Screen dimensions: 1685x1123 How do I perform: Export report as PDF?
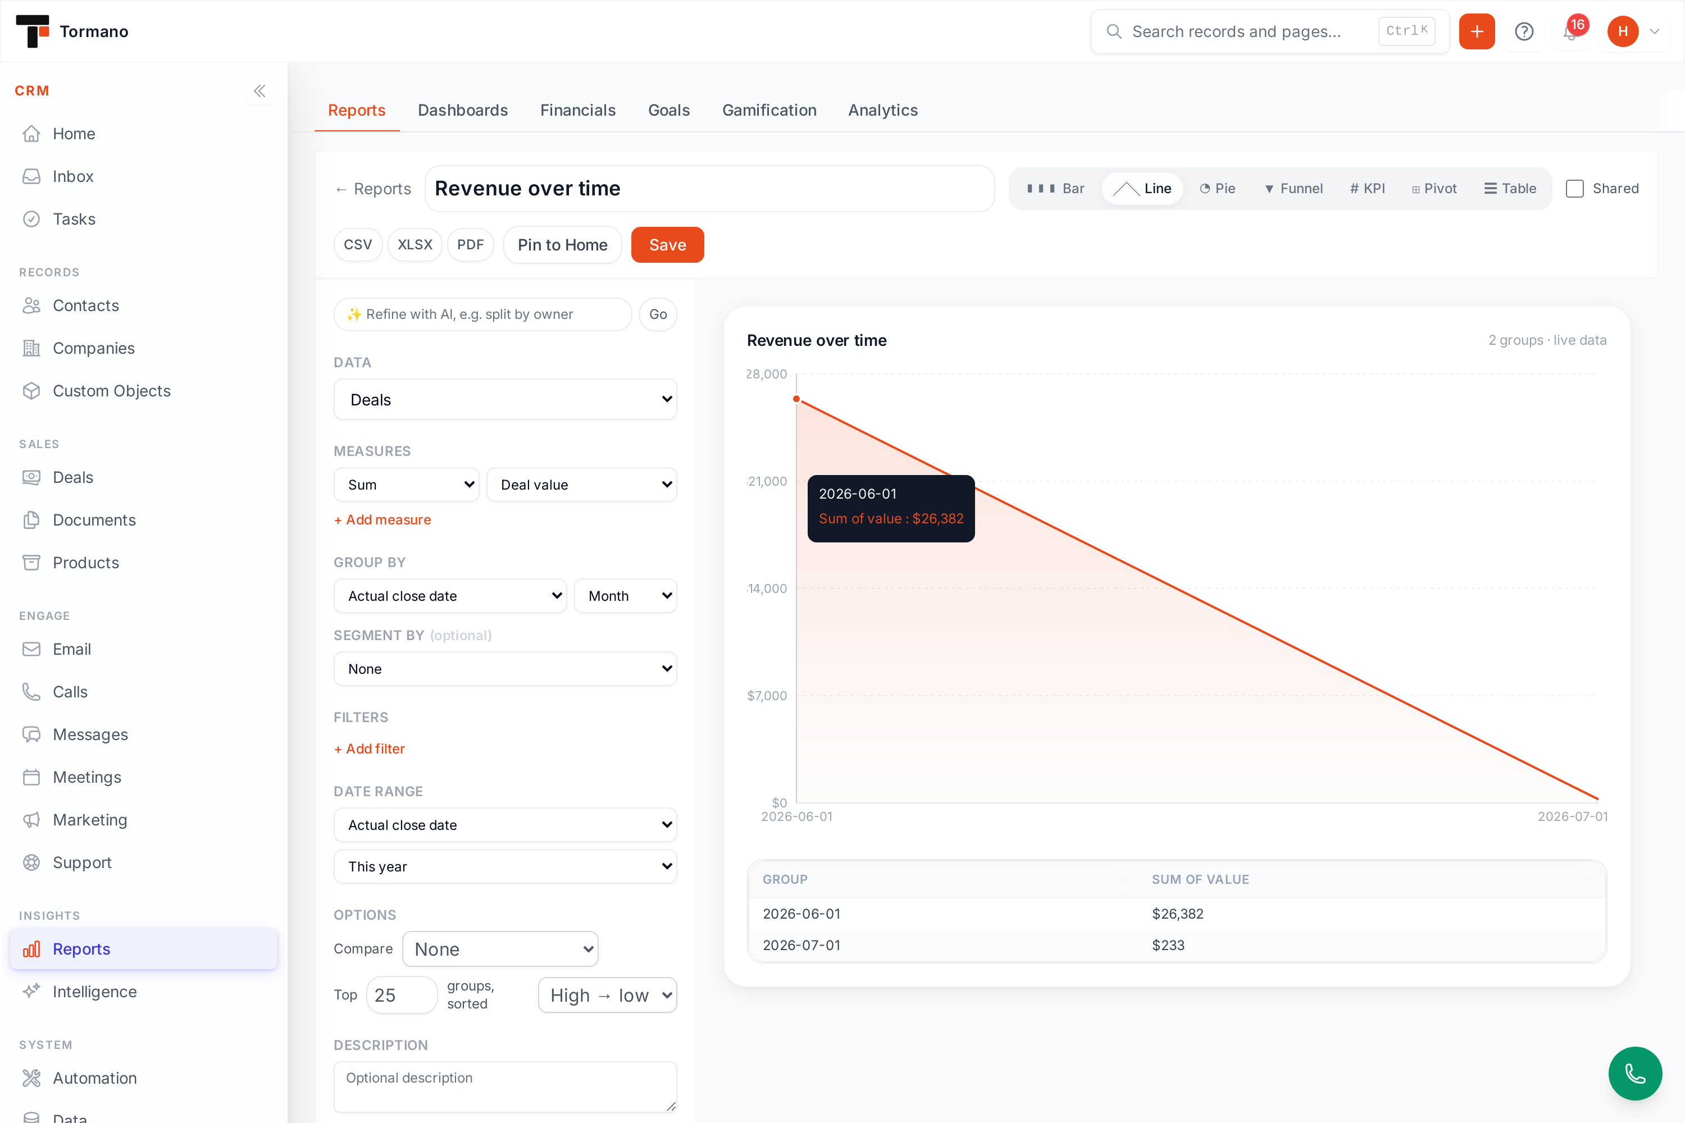click(471, 245)
